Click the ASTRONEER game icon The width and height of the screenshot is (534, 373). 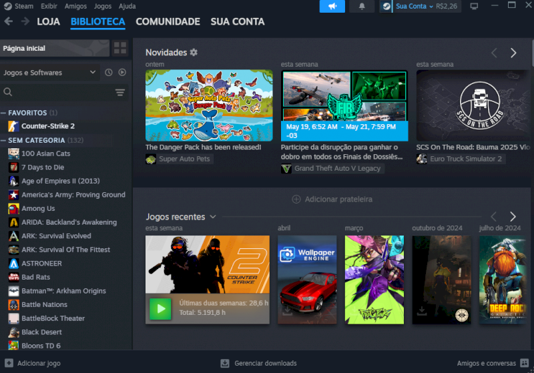(x=13, y=264)
